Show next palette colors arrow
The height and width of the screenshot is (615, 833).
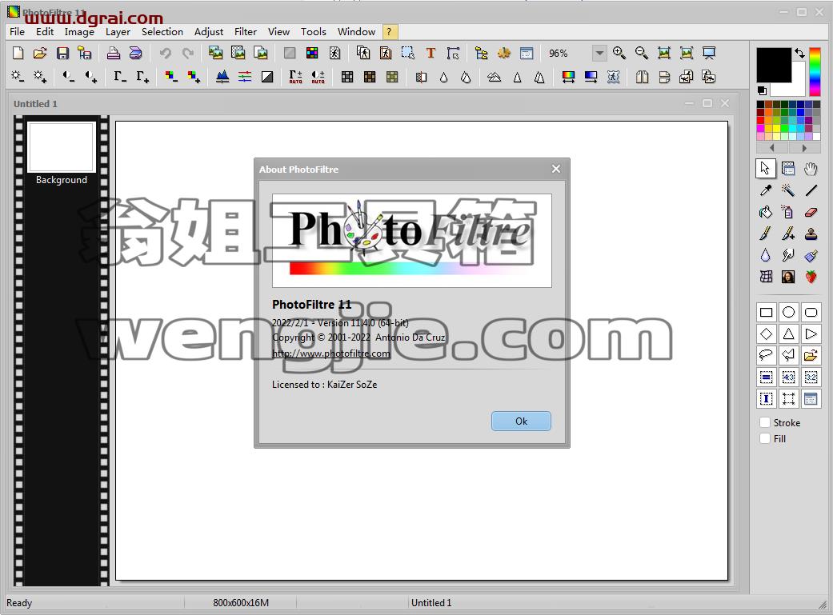tap(804, 148)
